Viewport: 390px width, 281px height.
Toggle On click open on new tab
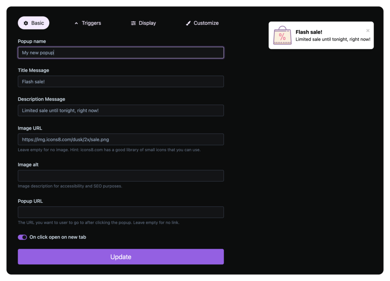(22, 237)
